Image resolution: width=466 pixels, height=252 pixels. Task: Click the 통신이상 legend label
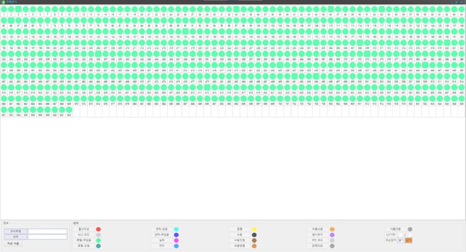click(84, 229)
